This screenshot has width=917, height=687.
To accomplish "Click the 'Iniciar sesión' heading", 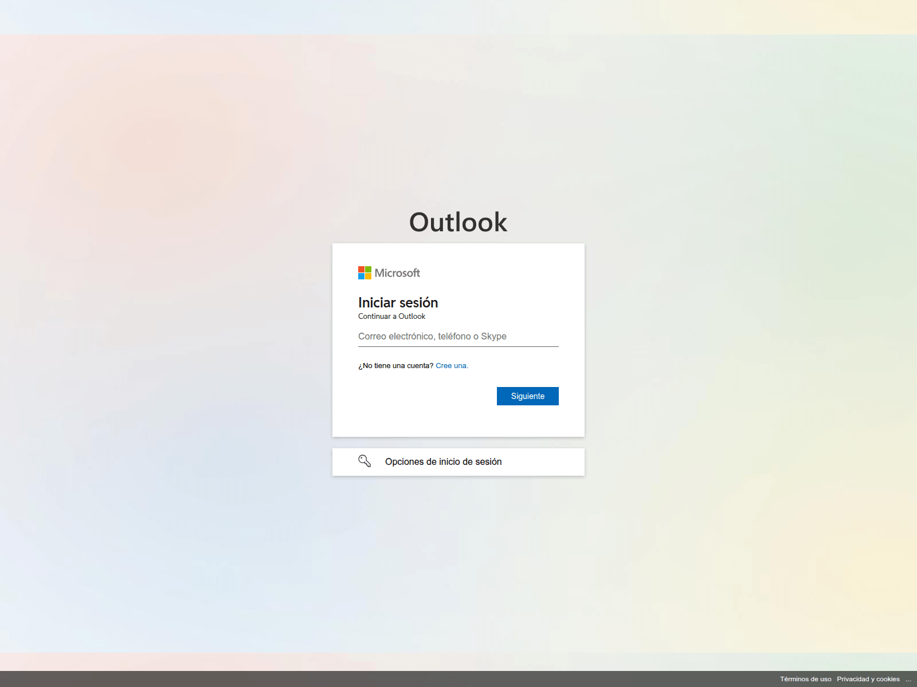I will [398, 303].
